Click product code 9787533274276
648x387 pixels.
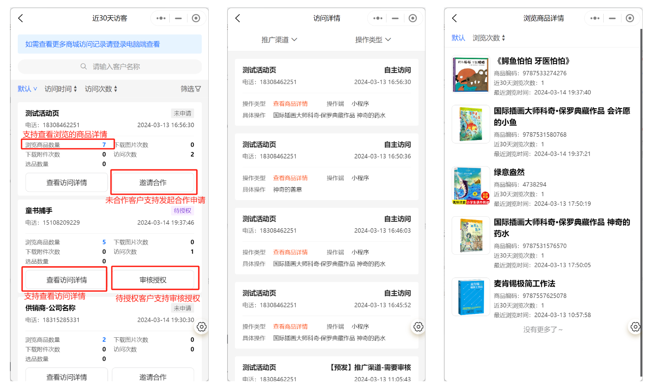coord(545,73)
